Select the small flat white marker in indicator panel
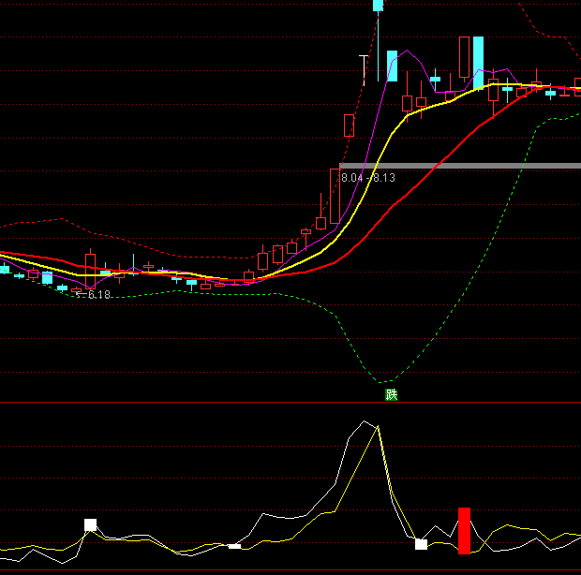 tap(234, 545)
